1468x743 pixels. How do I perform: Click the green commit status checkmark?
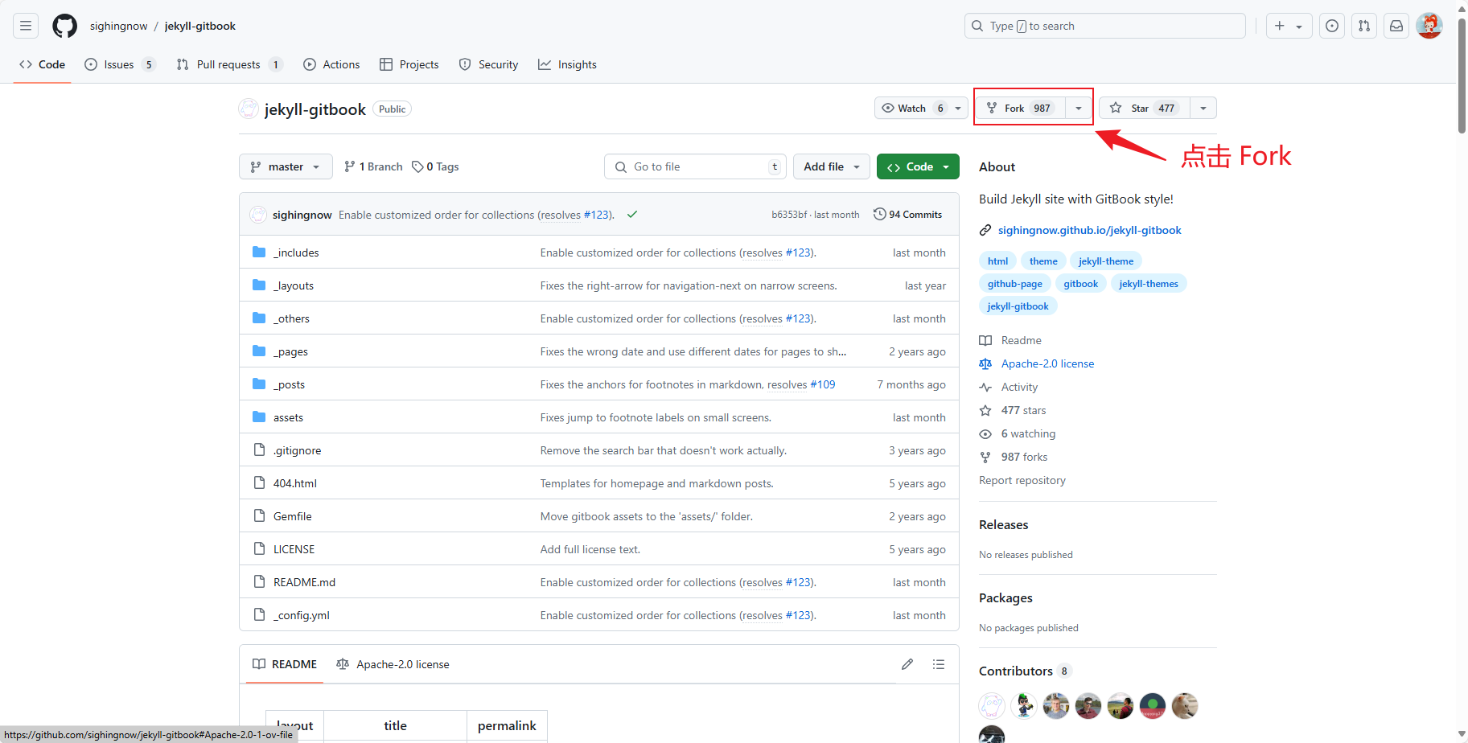click(x=632, y=215)
